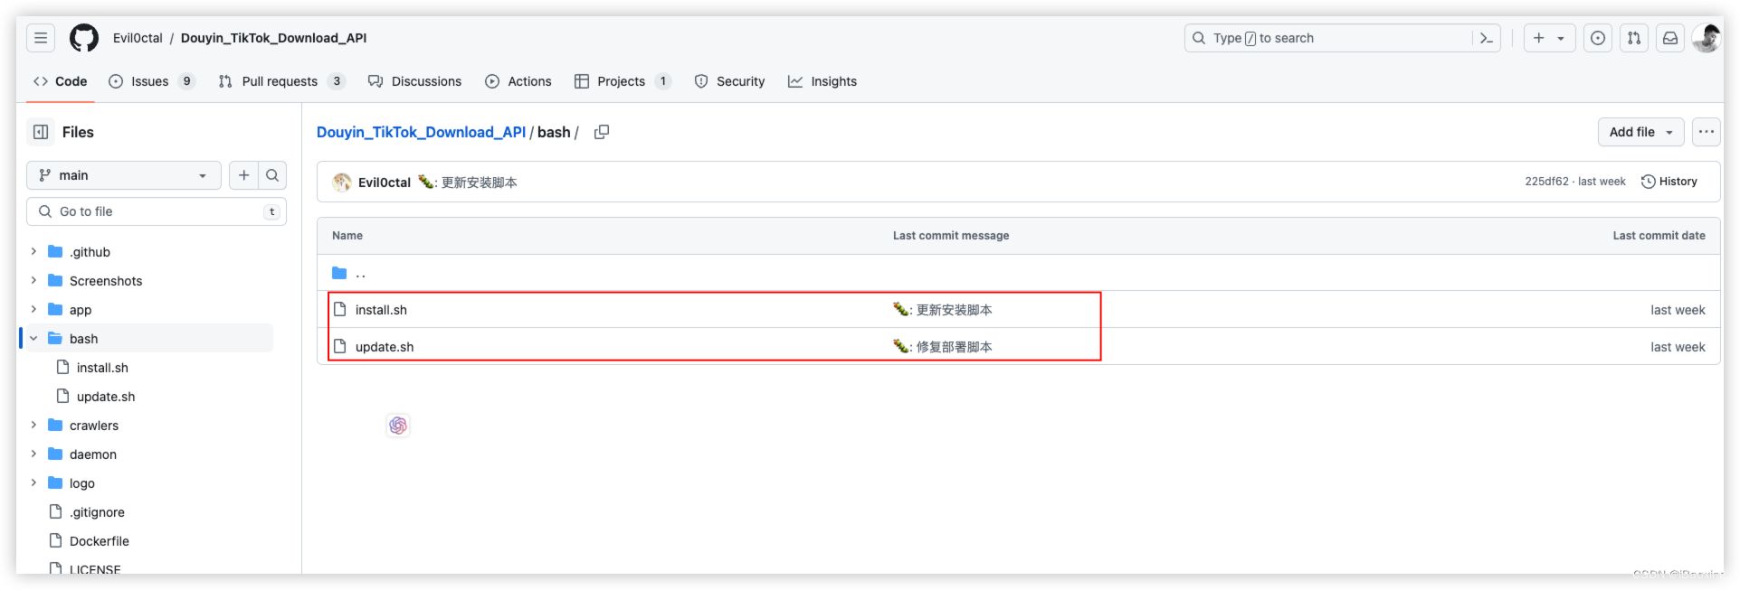Collapse the Files tree side panel
The height and width of the screenshot is (590, 1740).
(41, 132)
